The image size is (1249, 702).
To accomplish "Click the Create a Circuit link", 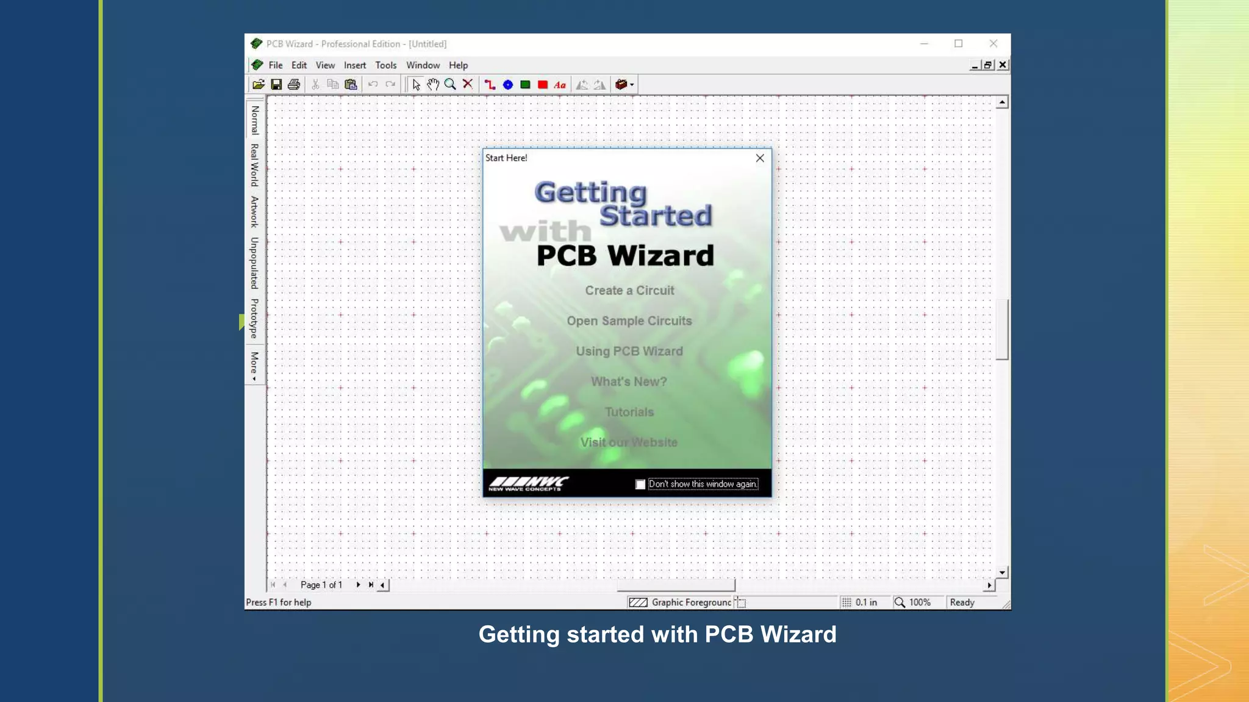I will tap(629, 291).
